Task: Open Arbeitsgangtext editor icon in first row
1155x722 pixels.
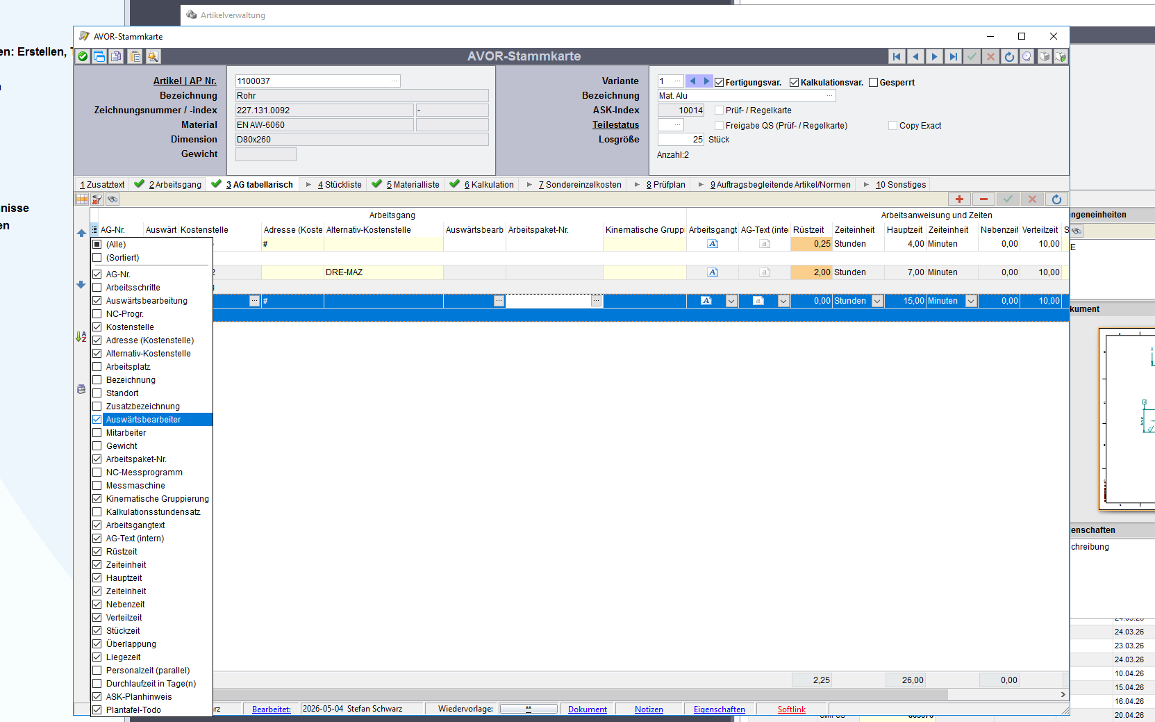Action: point(713,244)
